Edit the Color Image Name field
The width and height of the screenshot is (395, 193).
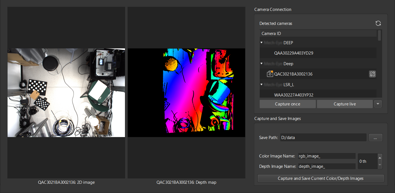click(x=327, y=156)
